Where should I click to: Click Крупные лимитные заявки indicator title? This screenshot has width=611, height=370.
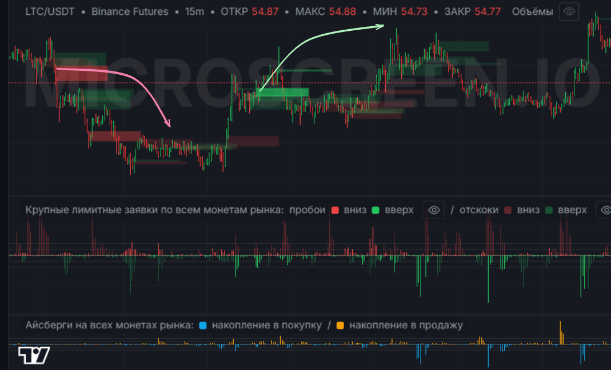[x=154, y=210]
